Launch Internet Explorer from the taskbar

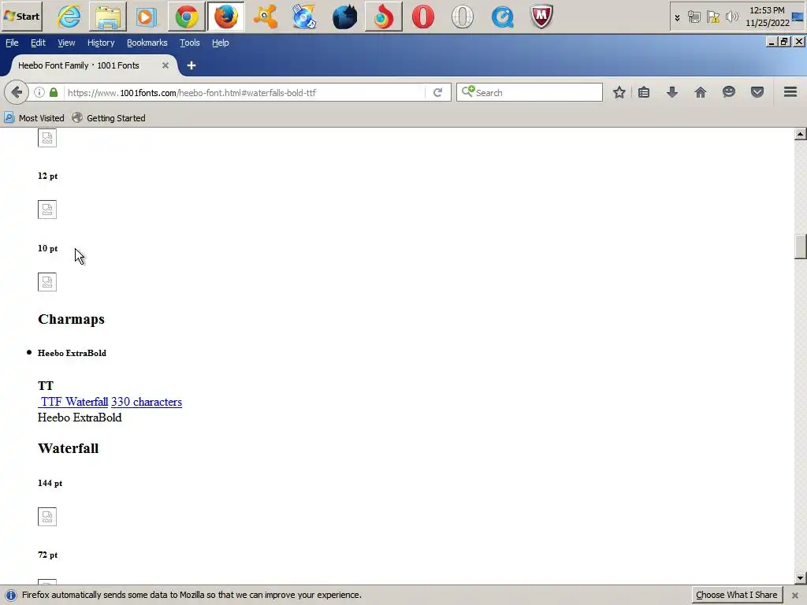point(69,17)
